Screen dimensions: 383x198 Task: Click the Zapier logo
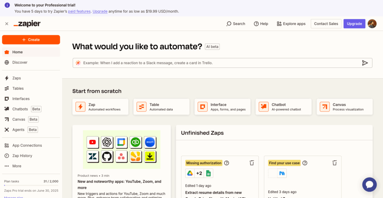27,23
